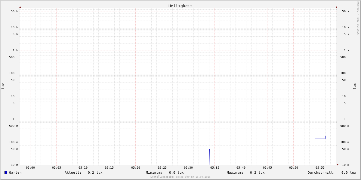Screen dimensions: 361x180
Task: Click the '0.0 lux' value after Minimum
Action: point(176,172)
